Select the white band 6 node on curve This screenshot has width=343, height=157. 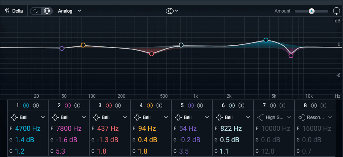(181, 45)
